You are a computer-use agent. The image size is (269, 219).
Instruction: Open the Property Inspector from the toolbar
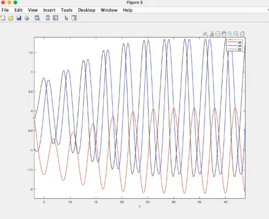point(74,18)
